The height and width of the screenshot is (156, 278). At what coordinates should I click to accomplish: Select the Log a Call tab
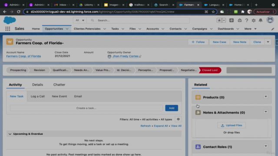point(38,96)
